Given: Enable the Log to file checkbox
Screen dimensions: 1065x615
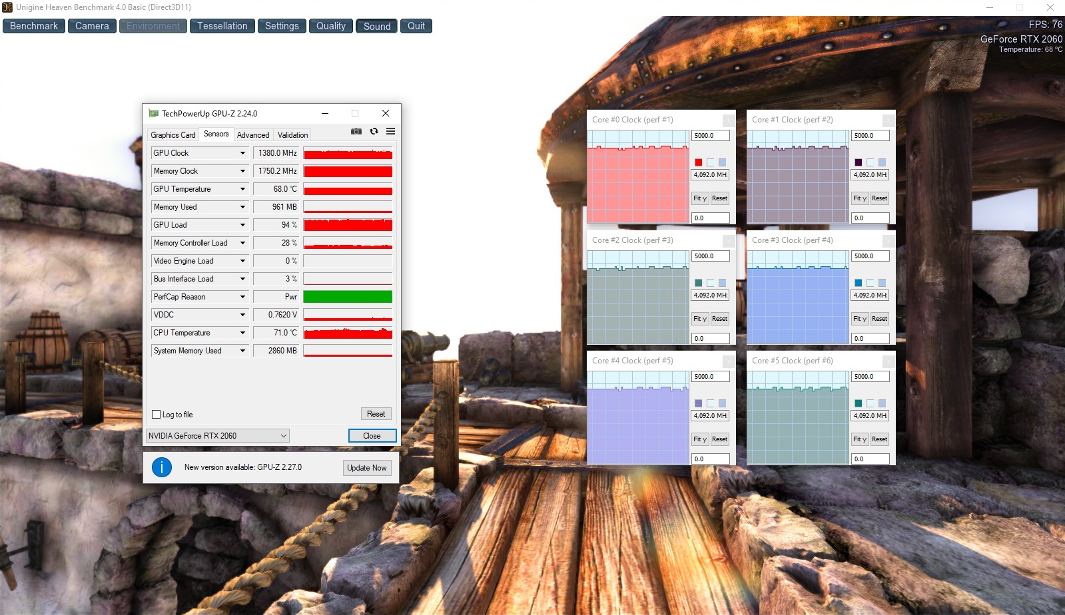Looking at the screenshot, I should point(157,414).
